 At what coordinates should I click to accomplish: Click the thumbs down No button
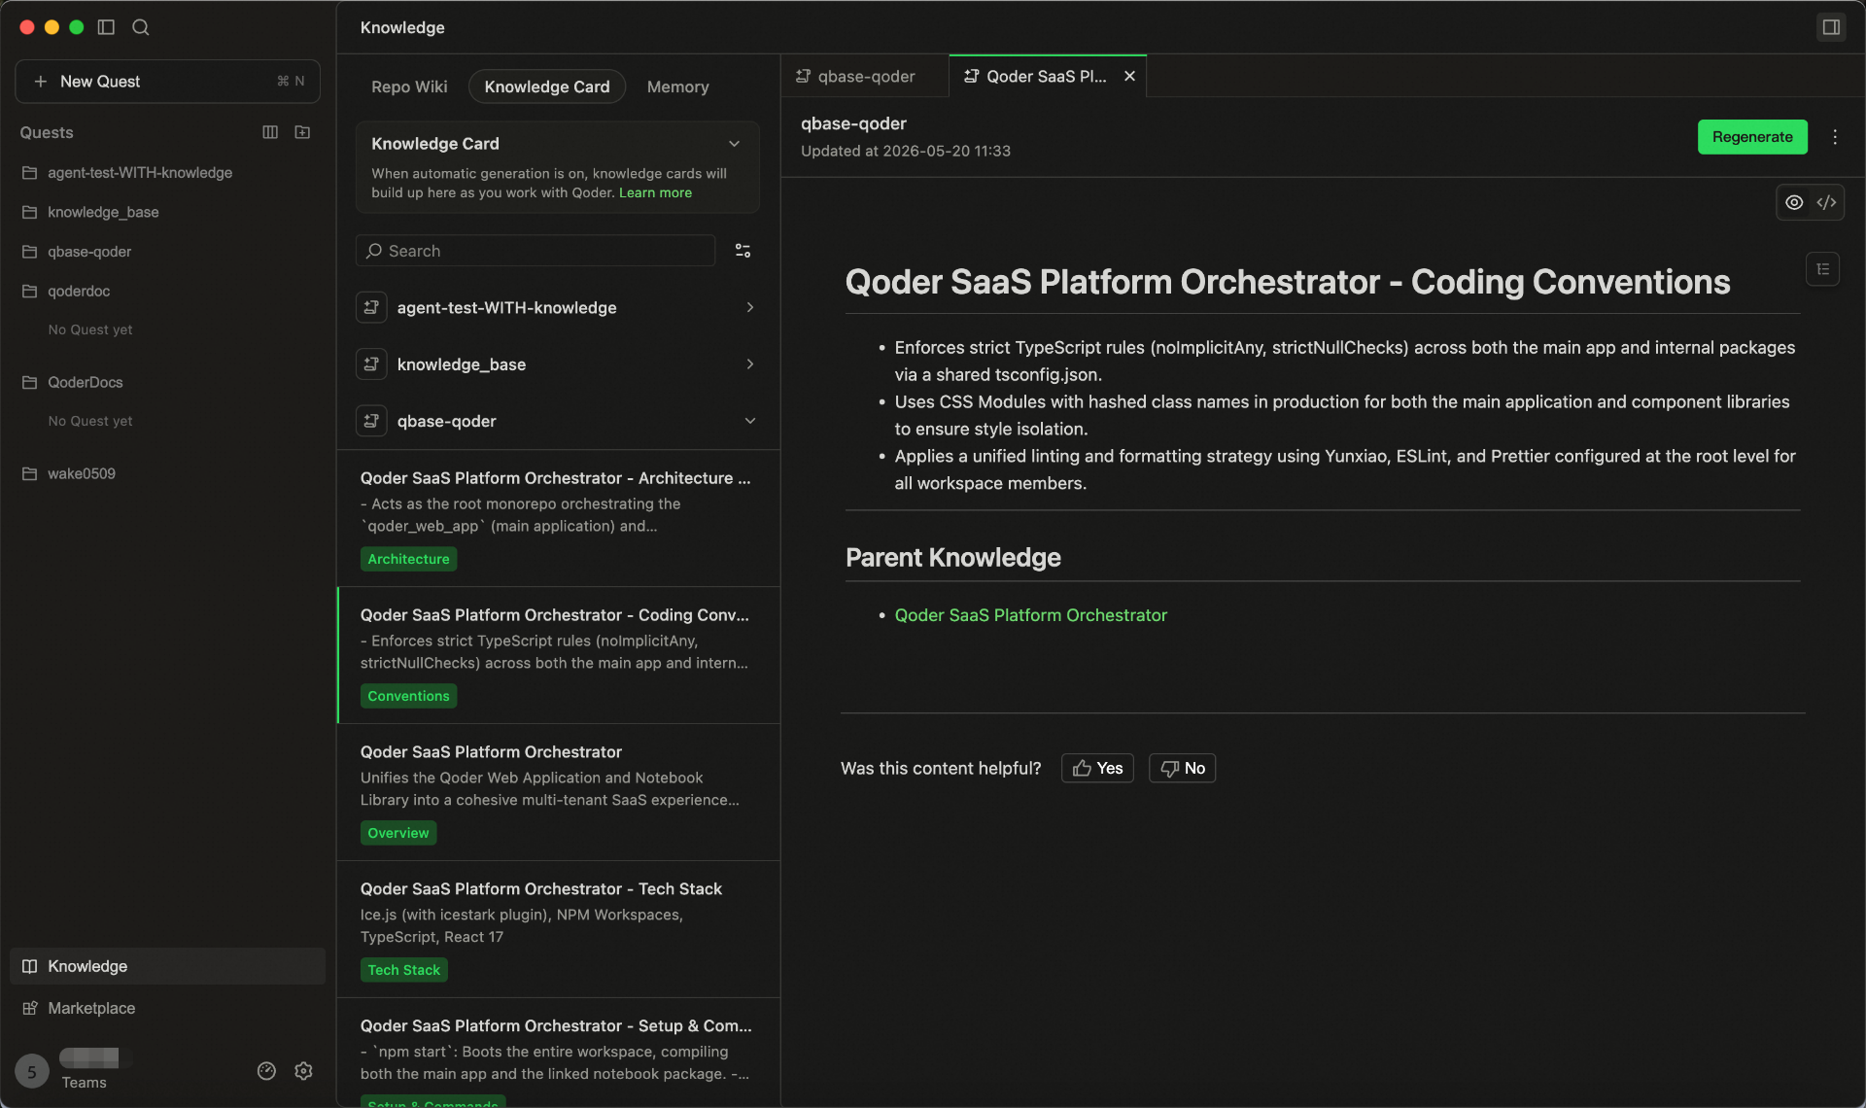(1182, 768)
